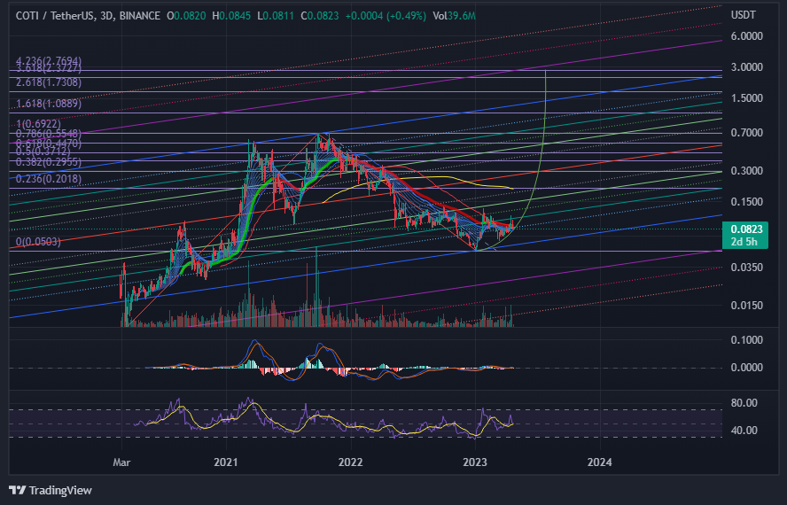Click the 0.7000 price axis label

click(x=747, y=133)
